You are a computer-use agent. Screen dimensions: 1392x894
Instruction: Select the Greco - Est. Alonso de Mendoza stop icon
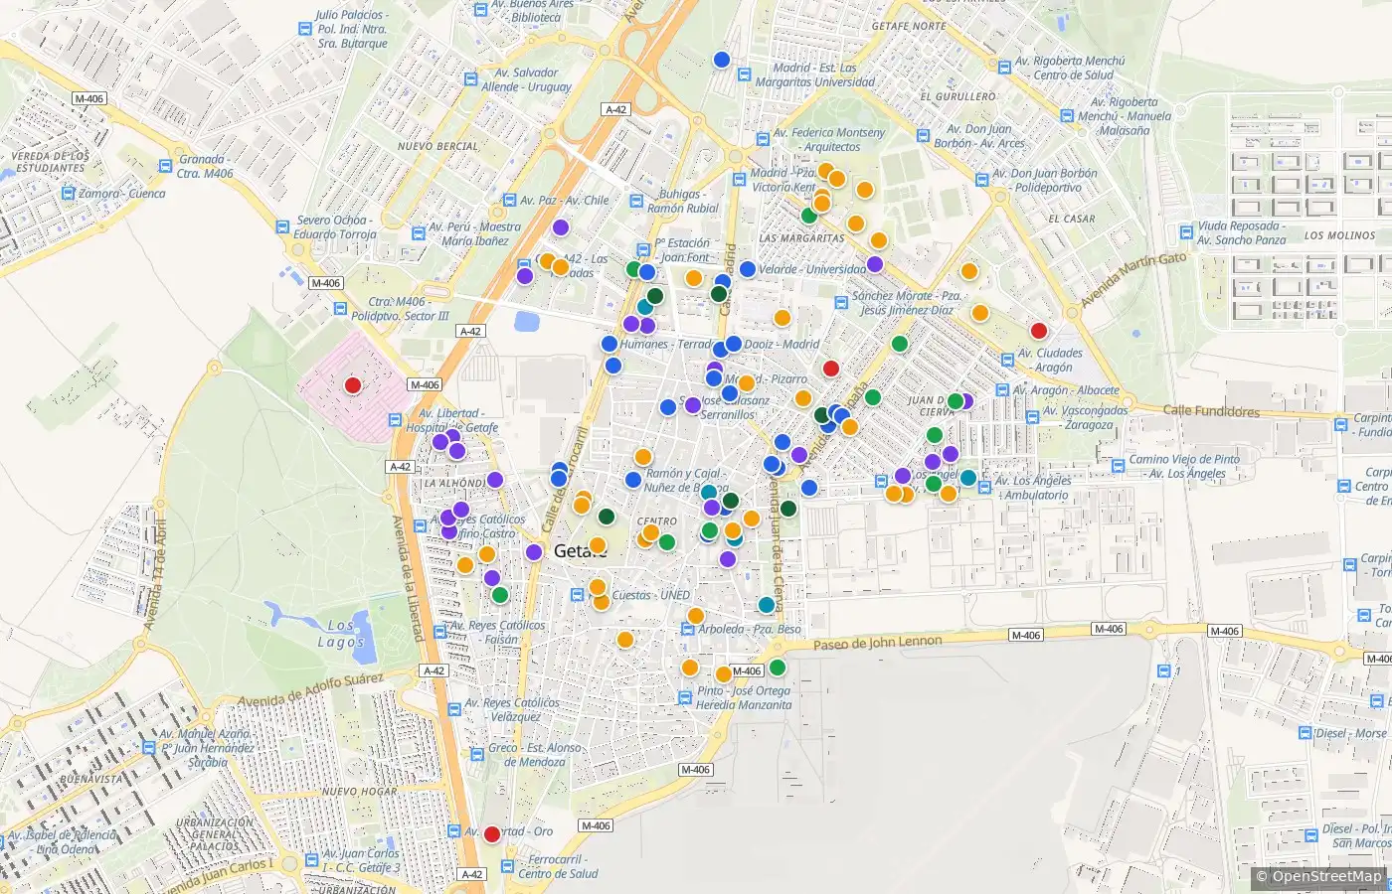coord(477,755)
